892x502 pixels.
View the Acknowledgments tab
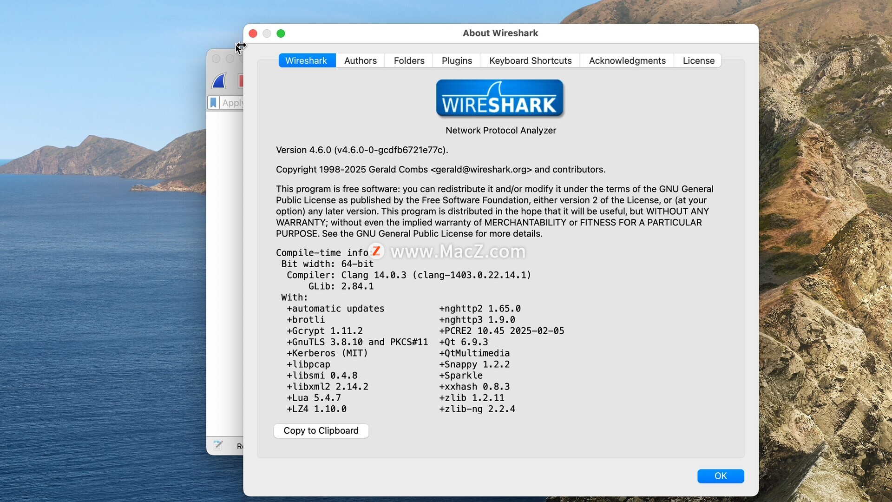(627, 60)
